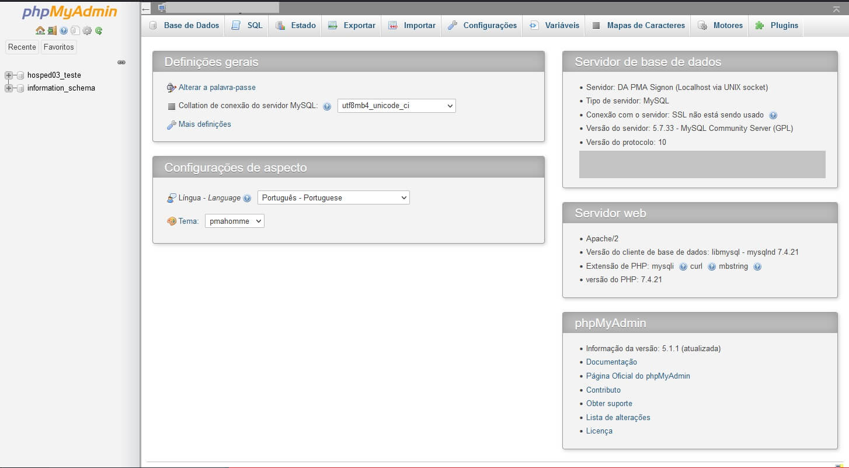Click the server monitor icon in breadcrumb
Screen dimensions: 849x468
(162, 8)
